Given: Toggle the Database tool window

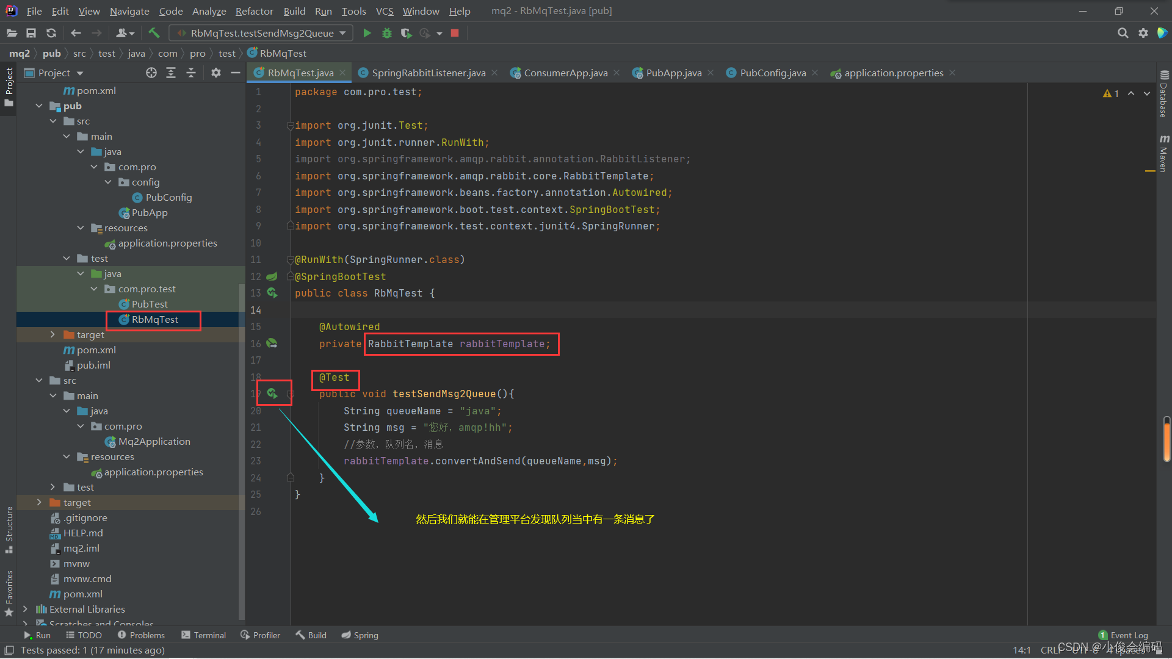Looking at the screenshot, I should point(1163,95).
